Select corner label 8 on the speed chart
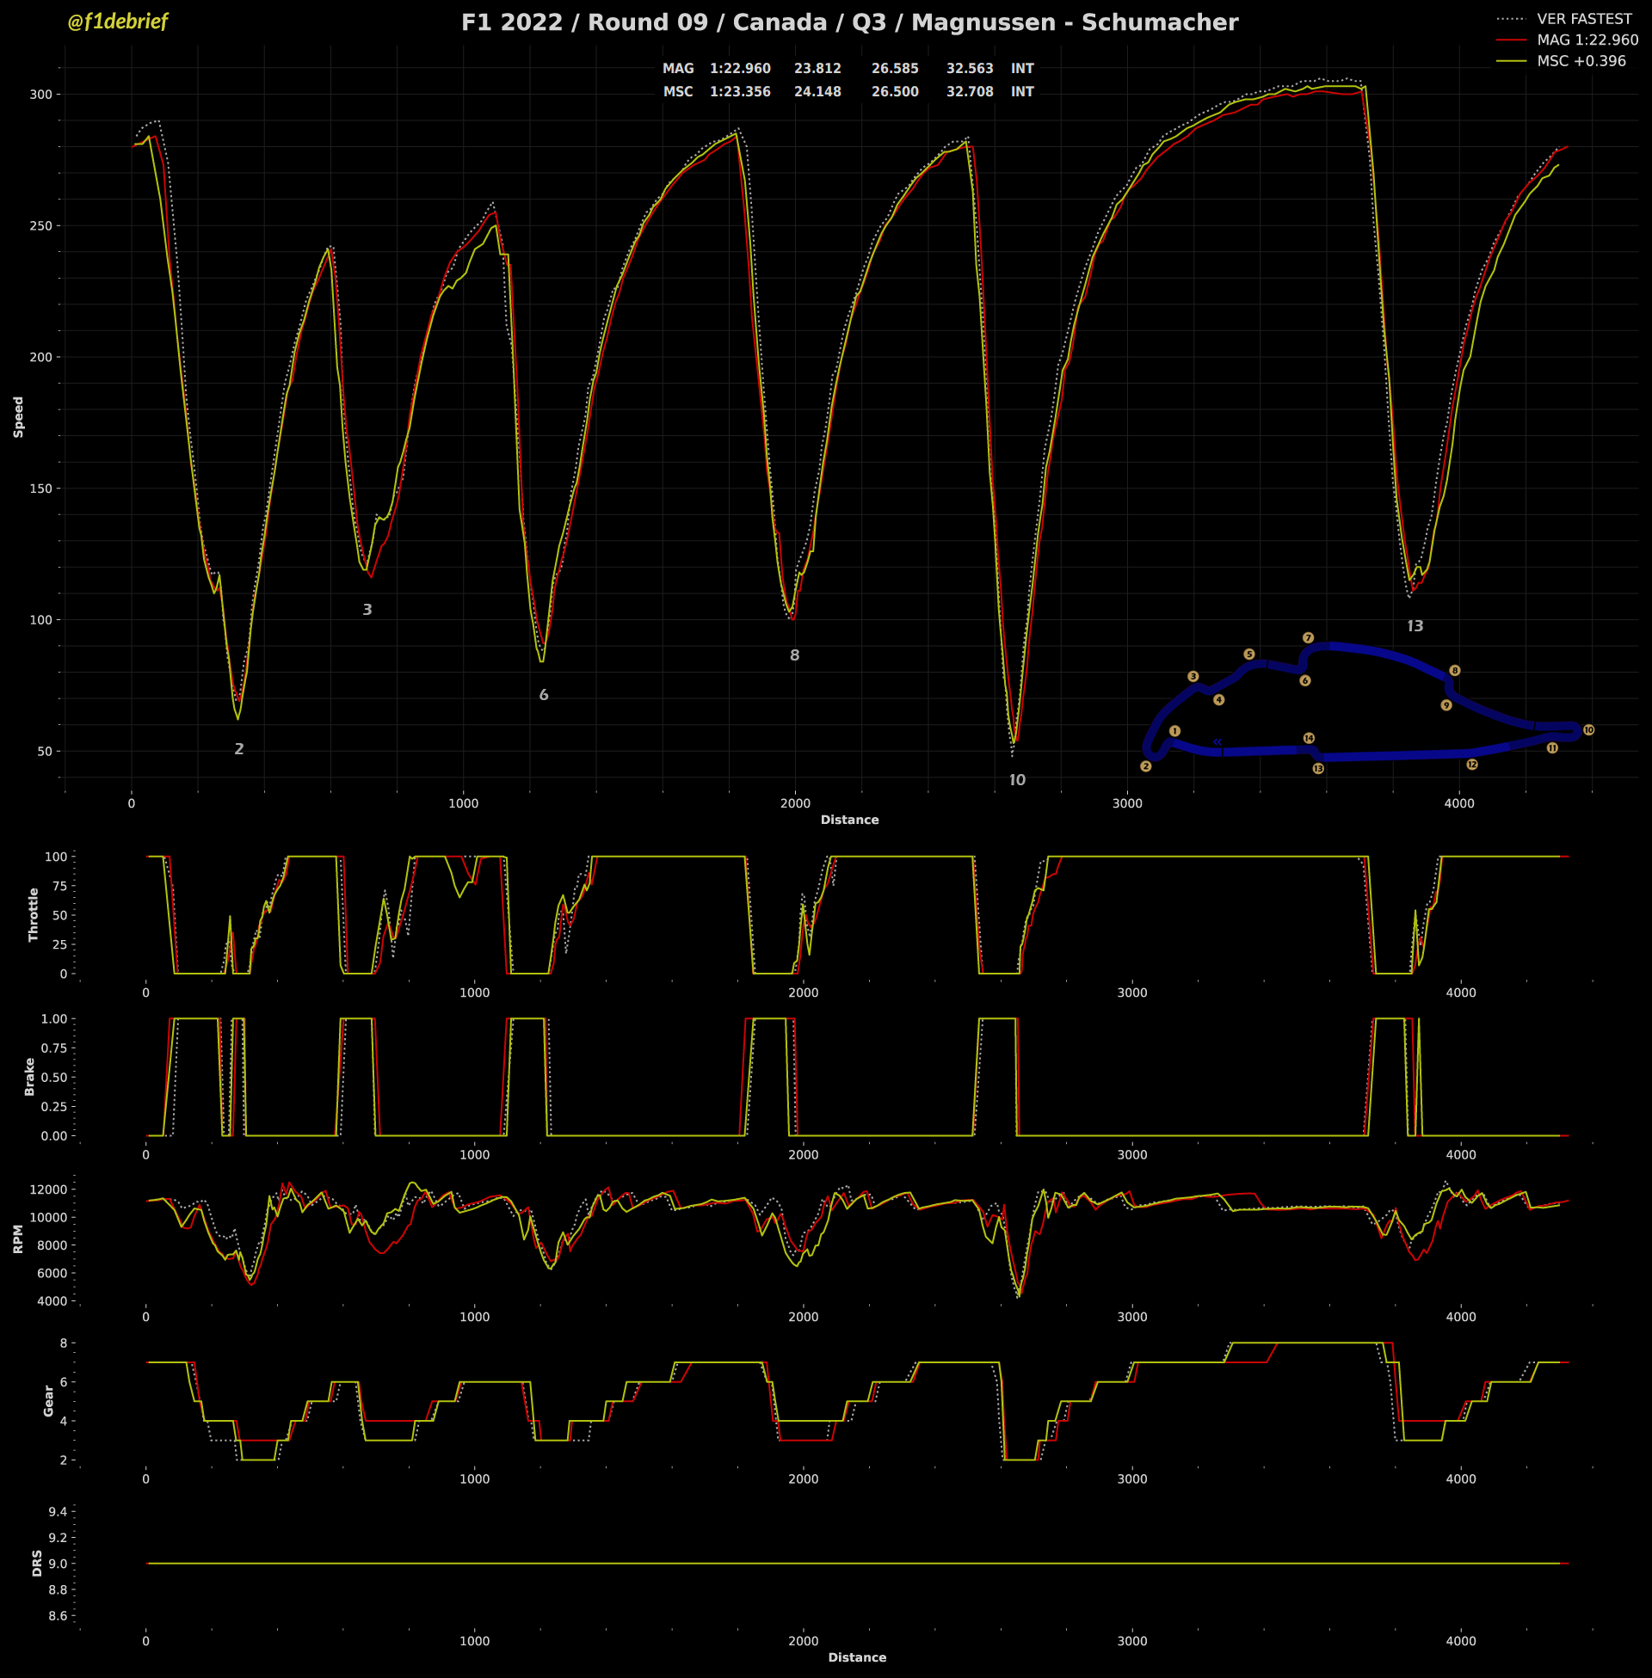 click(x=795, y=655)
